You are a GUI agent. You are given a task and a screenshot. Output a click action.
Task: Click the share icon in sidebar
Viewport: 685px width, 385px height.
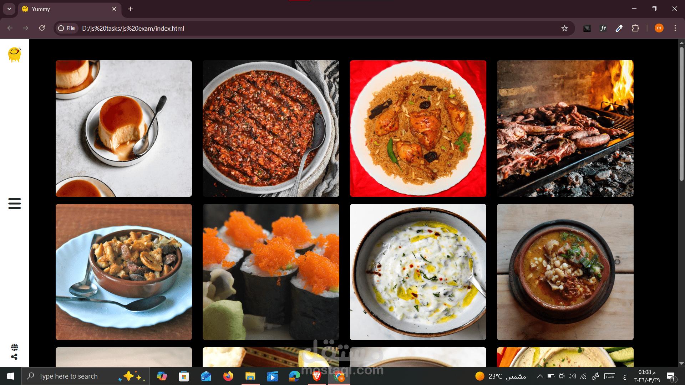pos(14,357)
